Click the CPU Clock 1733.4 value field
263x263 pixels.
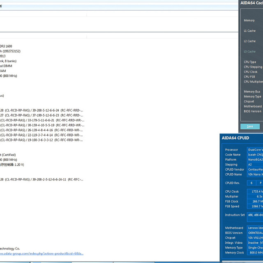pyautogui.click(x=255, y=191)
